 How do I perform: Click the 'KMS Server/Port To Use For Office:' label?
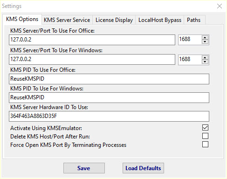(52, 31)
